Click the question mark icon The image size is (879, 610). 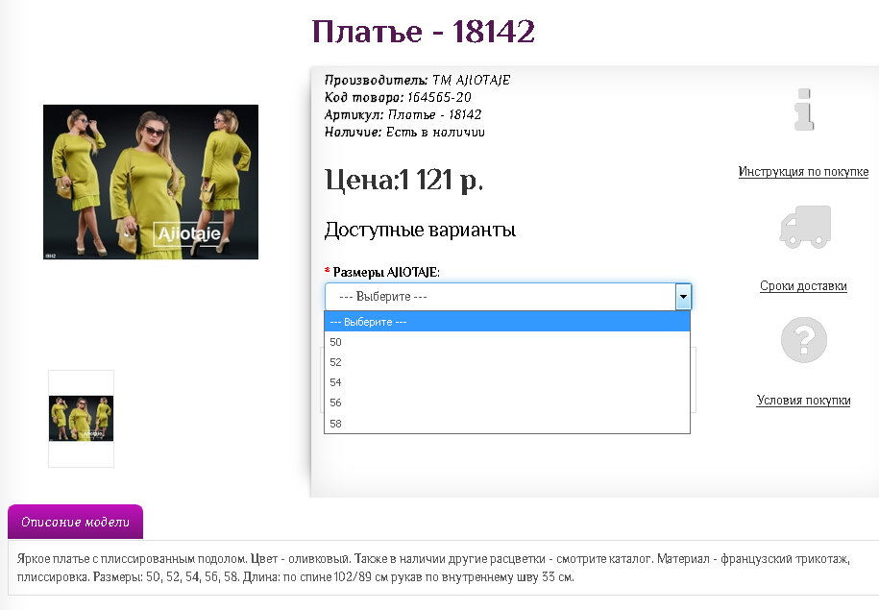[x=804, y=340]
